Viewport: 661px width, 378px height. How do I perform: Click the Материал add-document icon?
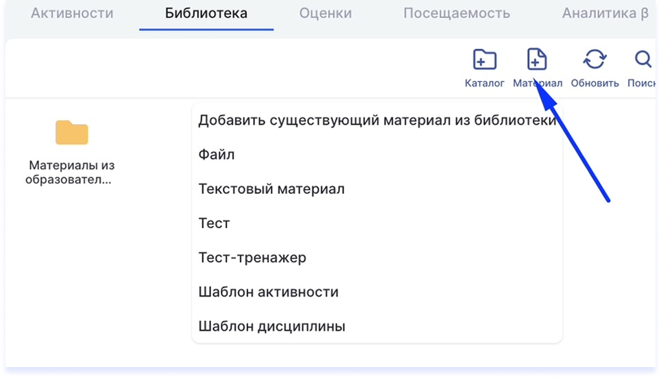537,59
